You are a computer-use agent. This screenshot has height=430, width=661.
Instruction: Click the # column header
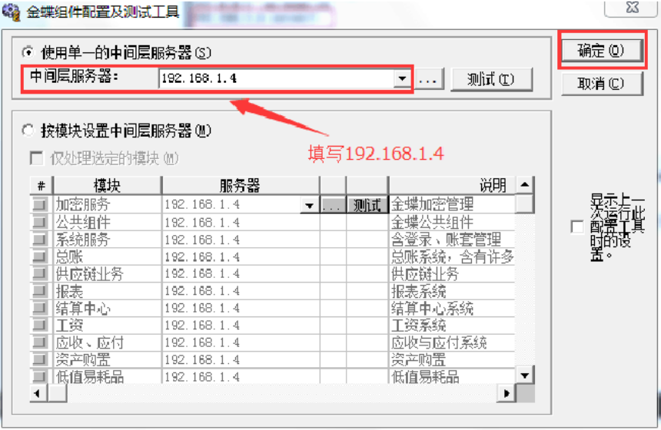42,186
